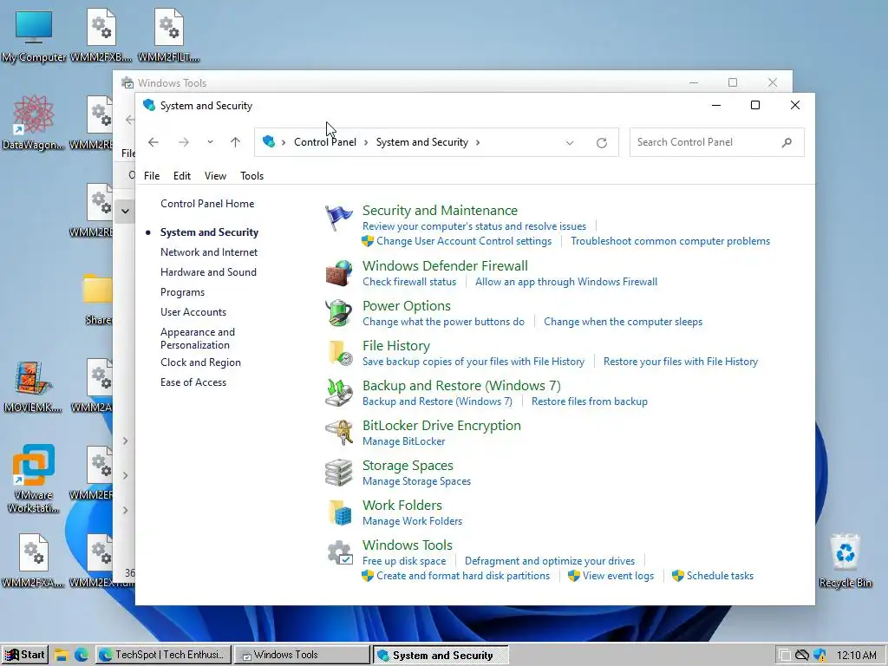Viewport: 888px width, 666px height.
Task: Click the Start button
Action: [x=24, y=656]
